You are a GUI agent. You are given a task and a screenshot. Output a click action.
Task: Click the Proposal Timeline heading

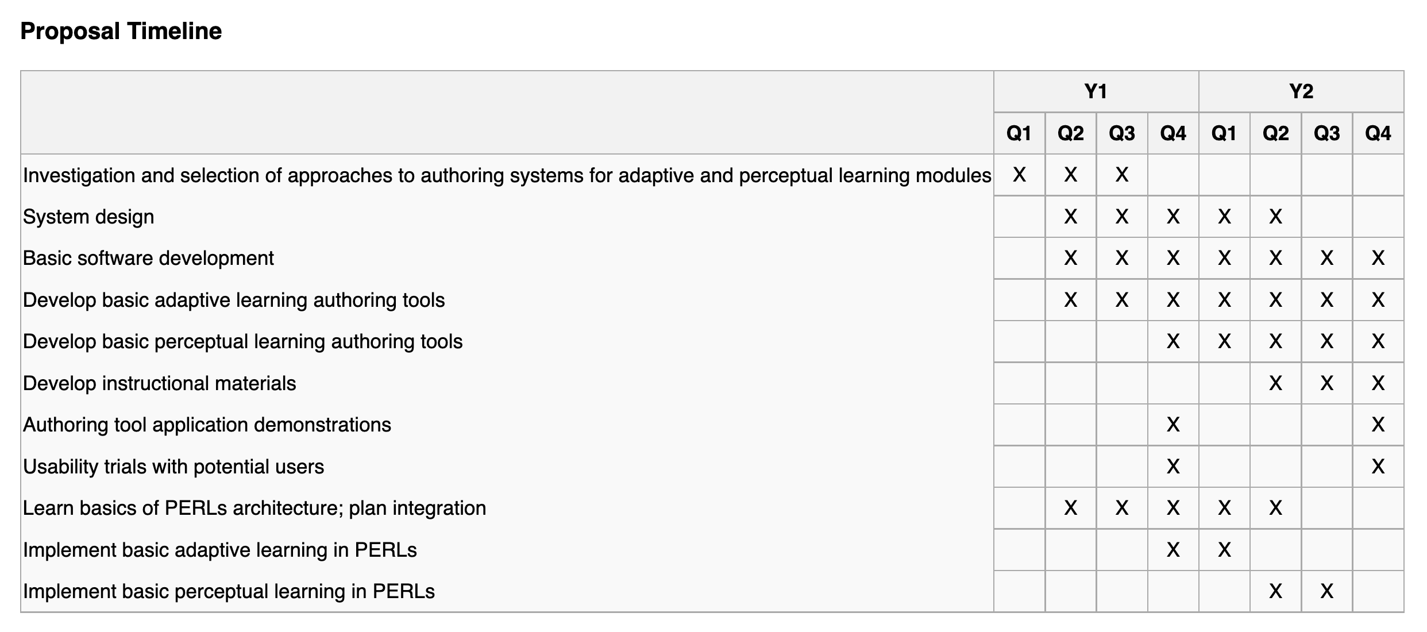coord(121,31)
